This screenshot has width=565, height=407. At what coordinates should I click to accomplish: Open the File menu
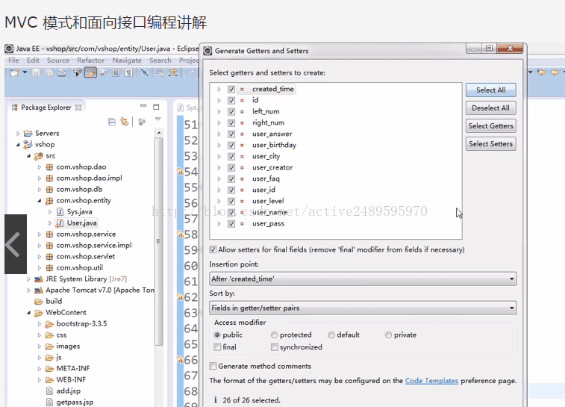tap(13, 60)
